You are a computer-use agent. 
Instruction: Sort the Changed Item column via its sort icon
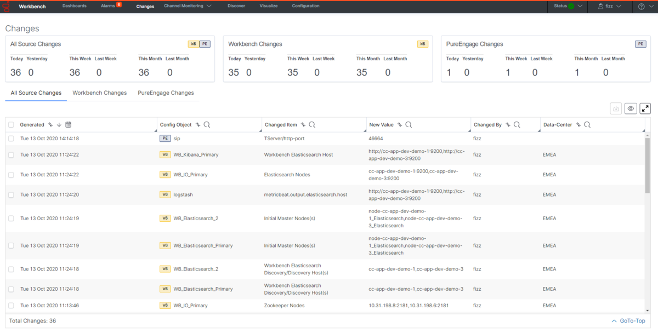click(x=303, y=125)
